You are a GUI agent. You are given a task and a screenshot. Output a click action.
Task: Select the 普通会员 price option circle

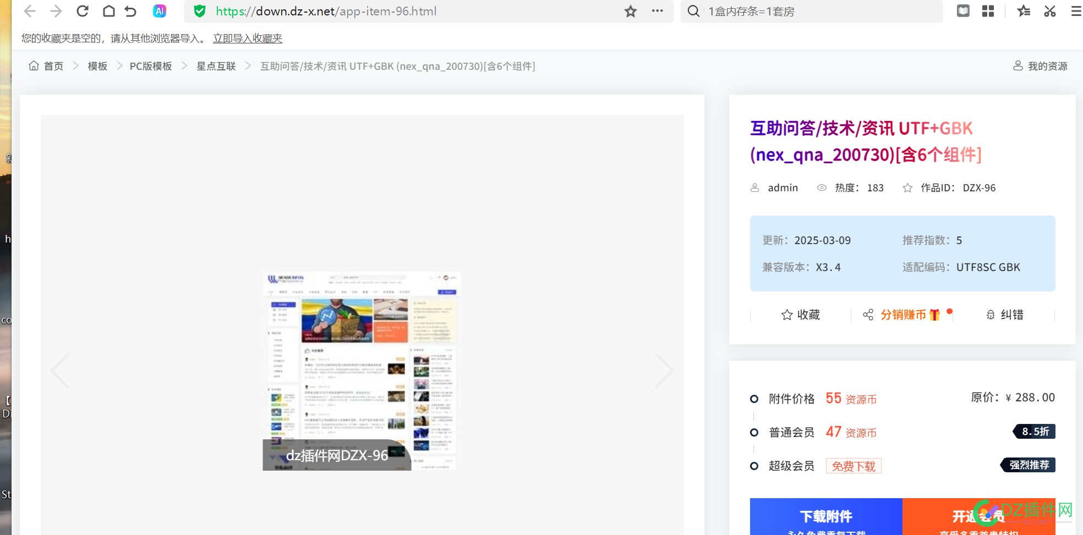[754, 433]
